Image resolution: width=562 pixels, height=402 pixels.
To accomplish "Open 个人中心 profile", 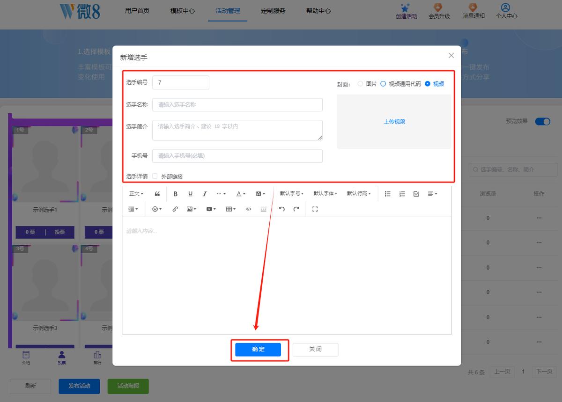I will (x=506, y=11).
